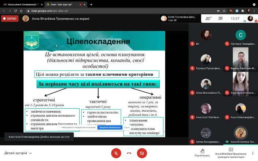Click muted mic icon beside Анна Олександрівна

click(227, 117)
